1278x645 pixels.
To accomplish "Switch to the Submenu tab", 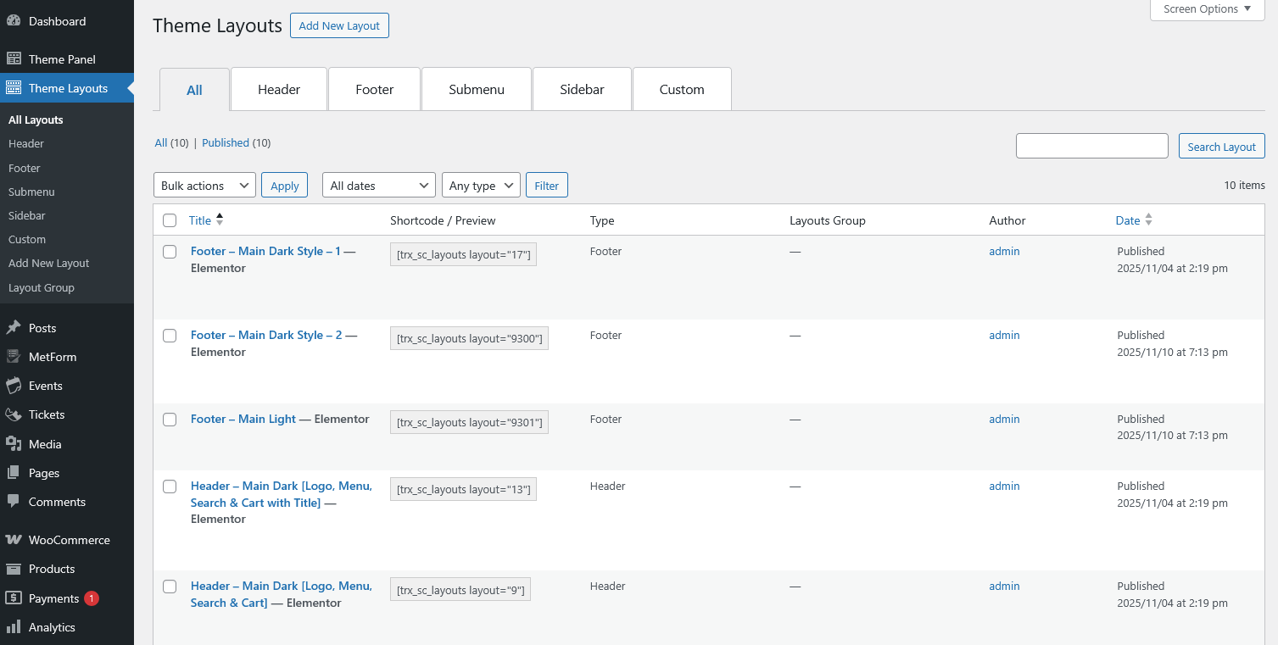I will (477, 89).
